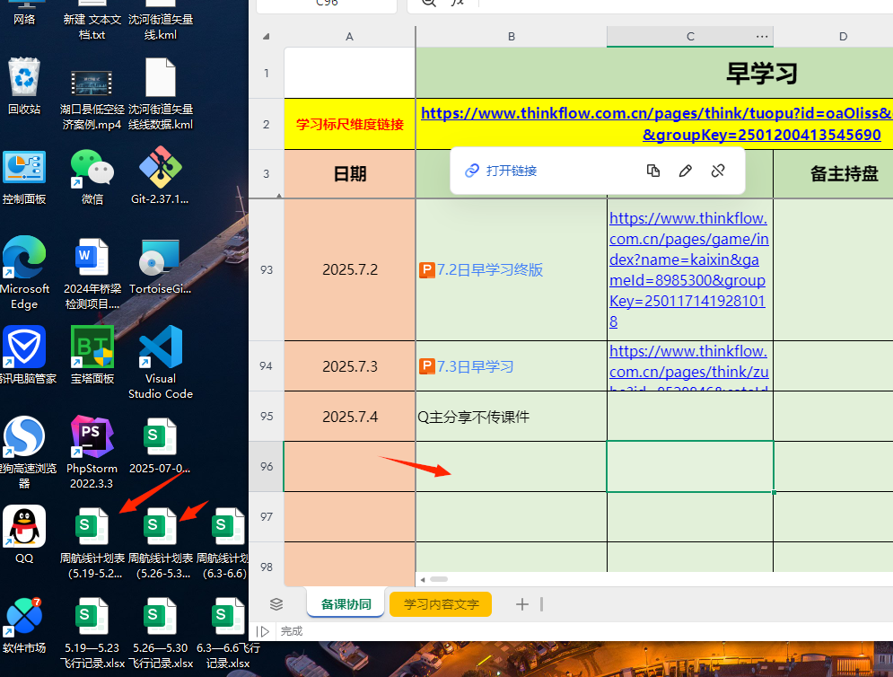Screen dimensions: 893x677
Task: Select row 97 header
Action: (266, 517)
